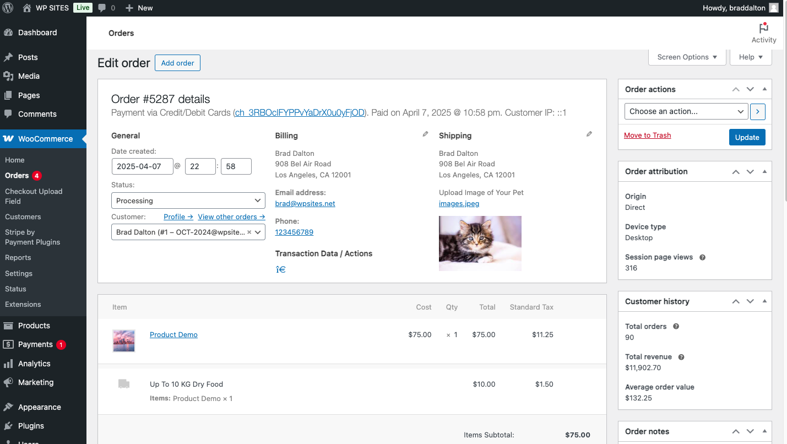The image size is (787, 444).
Task: Go to the Analytics menu item
Action: point(34,364)
